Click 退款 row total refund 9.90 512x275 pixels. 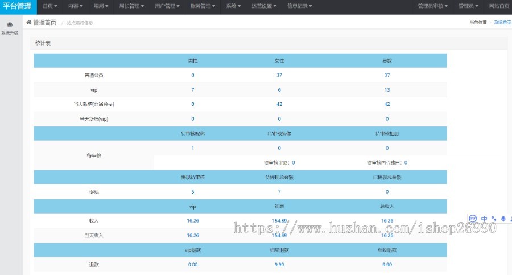(x=387, y=265)
